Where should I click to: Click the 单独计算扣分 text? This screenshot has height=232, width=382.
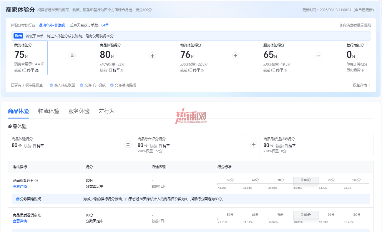pos(357,64)
